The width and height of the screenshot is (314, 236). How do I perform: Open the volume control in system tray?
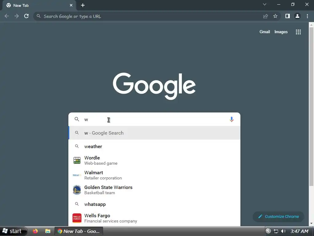click(283, 231)
